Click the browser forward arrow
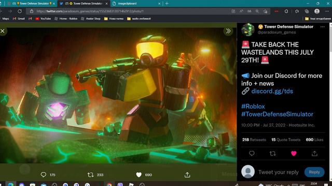The image size is (332, 186). (10, 11)
